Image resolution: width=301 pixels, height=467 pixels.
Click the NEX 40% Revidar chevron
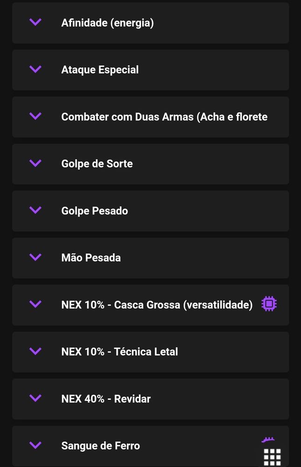[35, 398]
